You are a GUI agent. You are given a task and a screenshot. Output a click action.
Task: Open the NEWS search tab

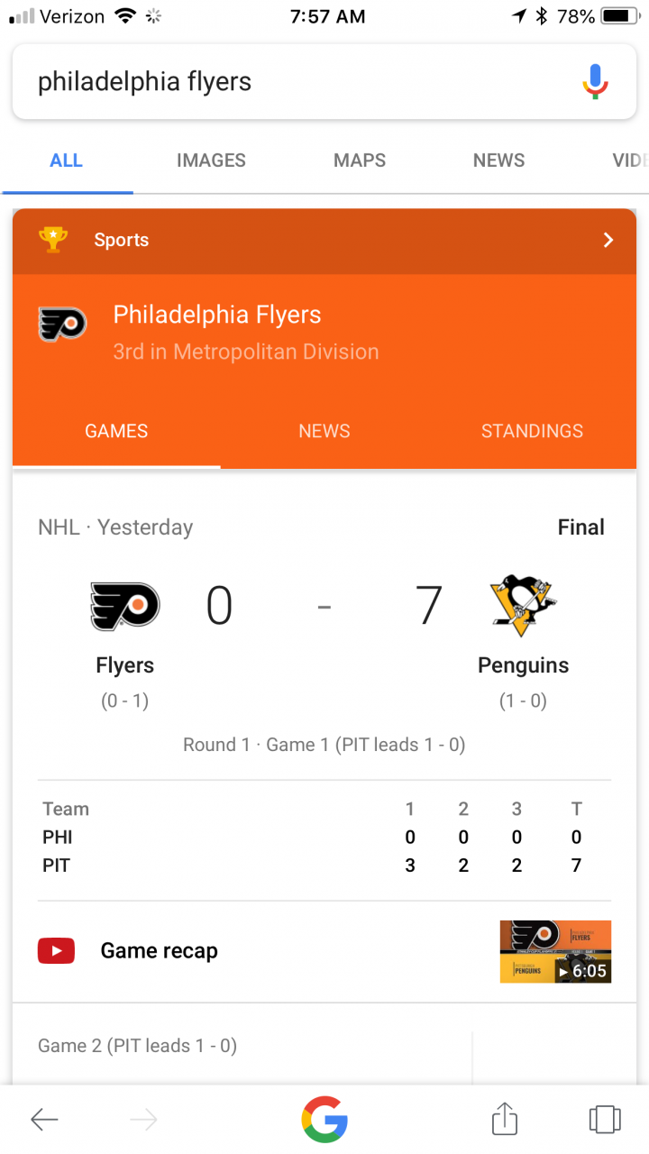click(x=498, y=160)
